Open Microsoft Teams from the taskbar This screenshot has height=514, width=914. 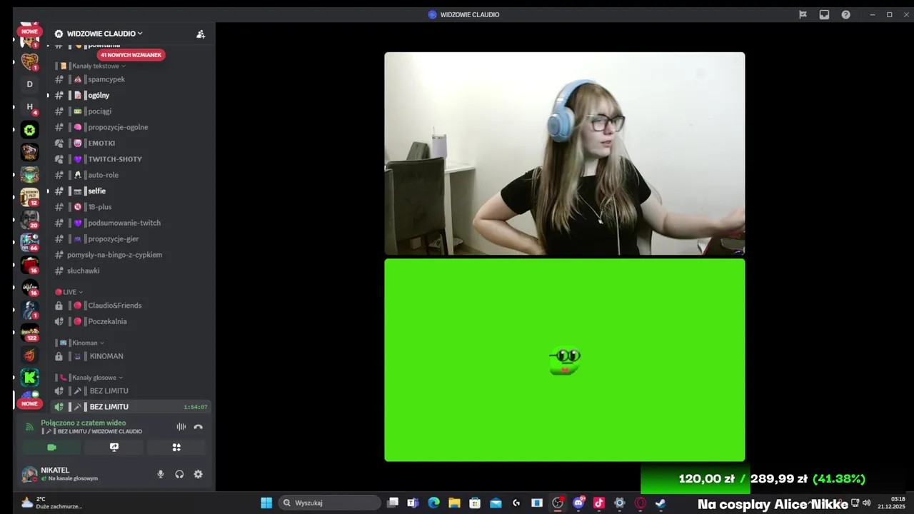point(413,503)
